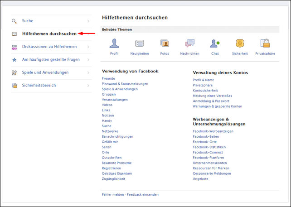Open the Fotos topic icon
Image resolution: width=291 pixels, height=207 pixels.
click(165, 43)
